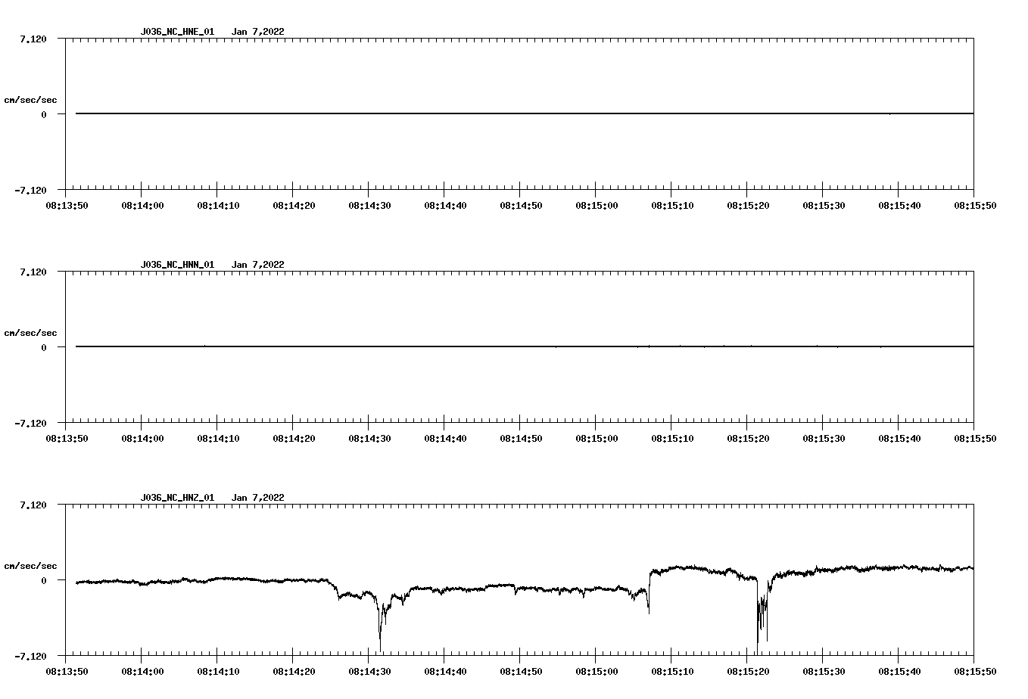The width and height of the screenshot is (1028, 699).
Task: Click the 0 value on HNZ y-axis
Action: [x=44, y=580]
